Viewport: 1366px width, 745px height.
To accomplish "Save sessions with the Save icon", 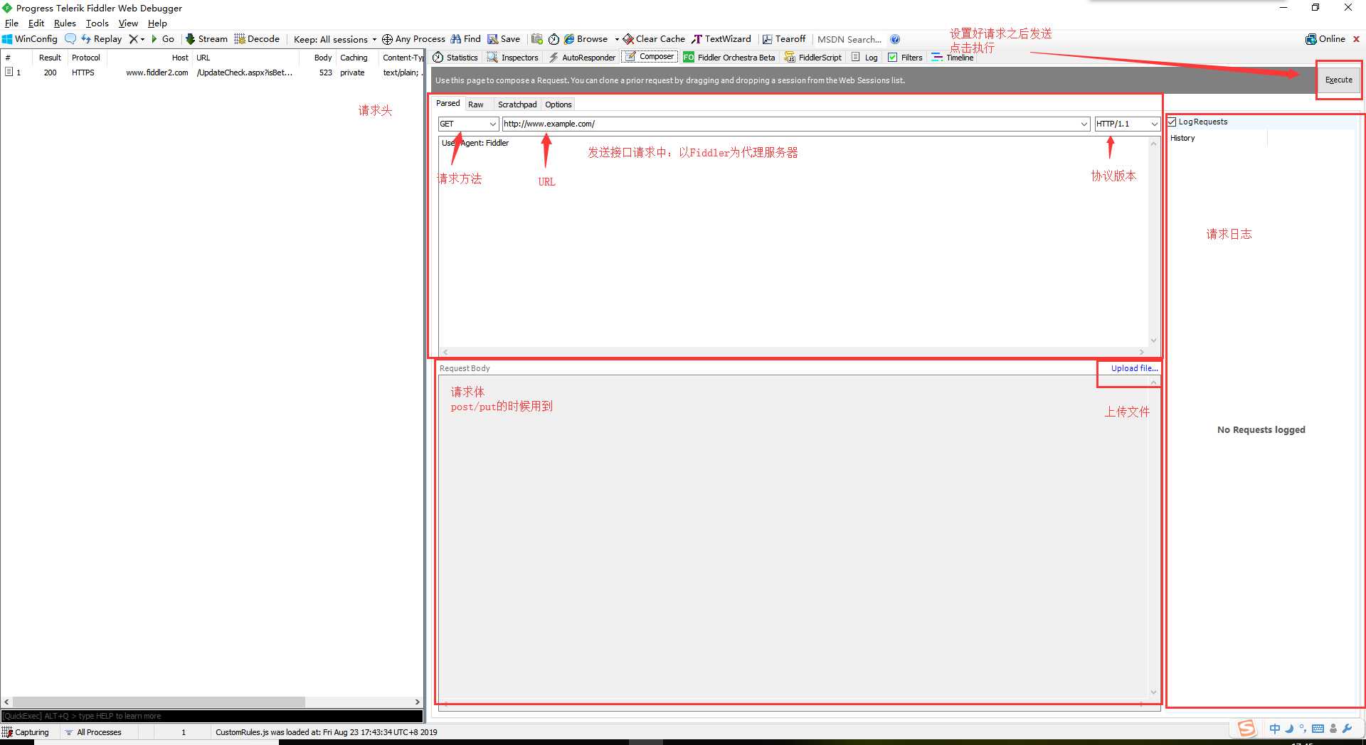I will click(504, 39).
